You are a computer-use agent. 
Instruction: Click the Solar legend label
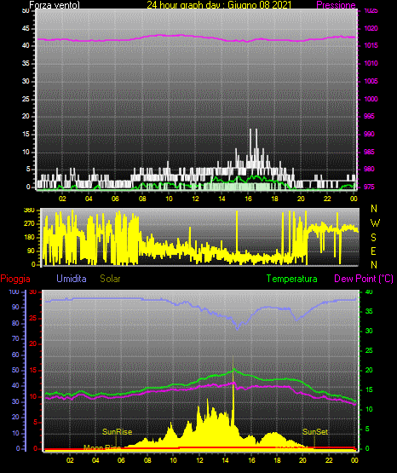110,279
